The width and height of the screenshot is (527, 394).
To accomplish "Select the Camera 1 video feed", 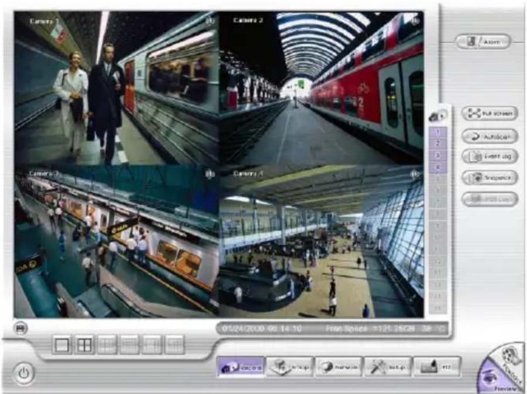I will click(116, 88).
